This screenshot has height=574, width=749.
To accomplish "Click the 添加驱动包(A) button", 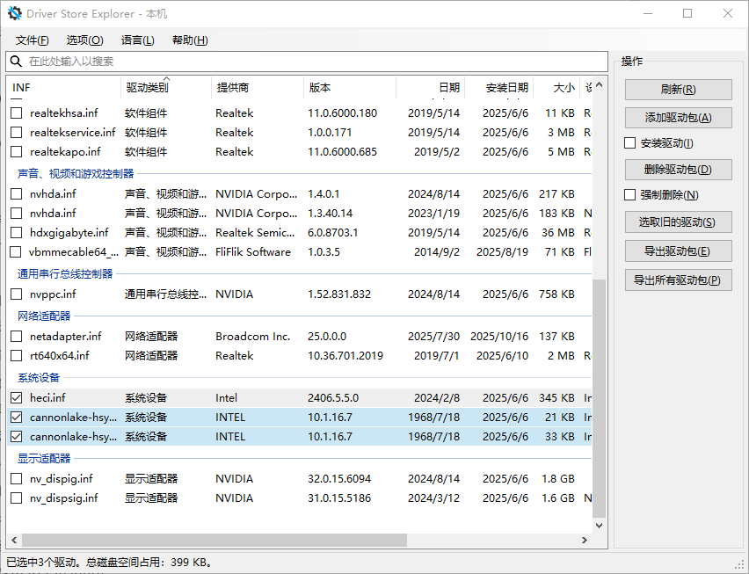I will (678, 118).
